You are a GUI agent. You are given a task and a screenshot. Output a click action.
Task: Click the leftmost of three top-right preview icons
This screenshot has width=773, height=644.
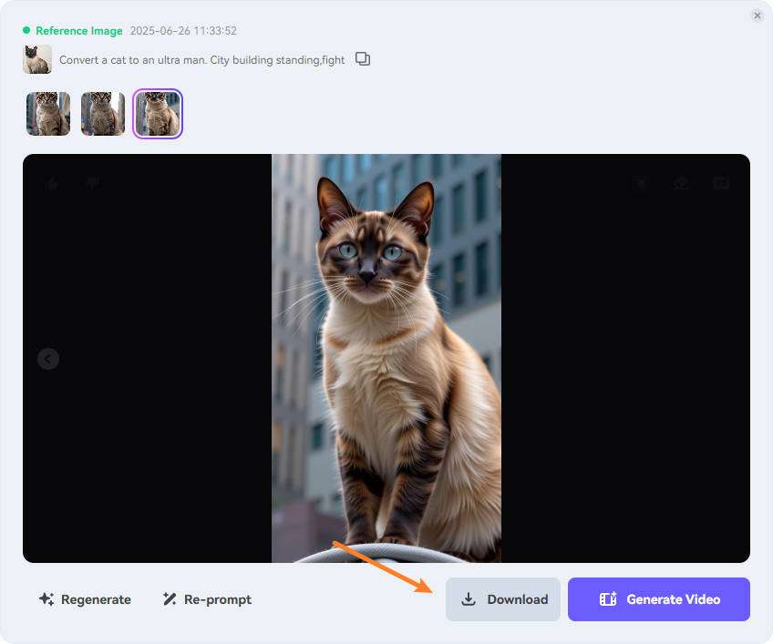click(641, 183)
